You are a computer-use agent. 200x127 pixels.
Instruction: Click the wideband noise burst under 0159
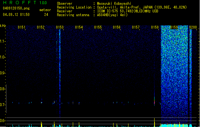point(174,74)
